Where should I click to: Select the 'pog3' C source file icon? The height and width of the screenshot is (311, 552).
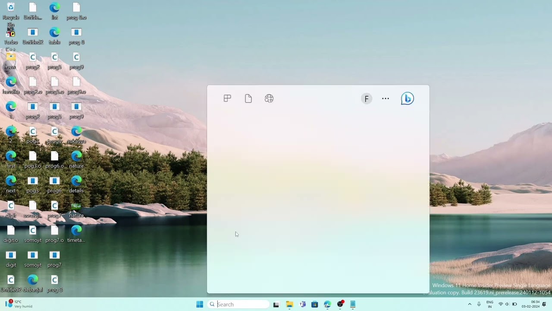(x=33, y=135)
